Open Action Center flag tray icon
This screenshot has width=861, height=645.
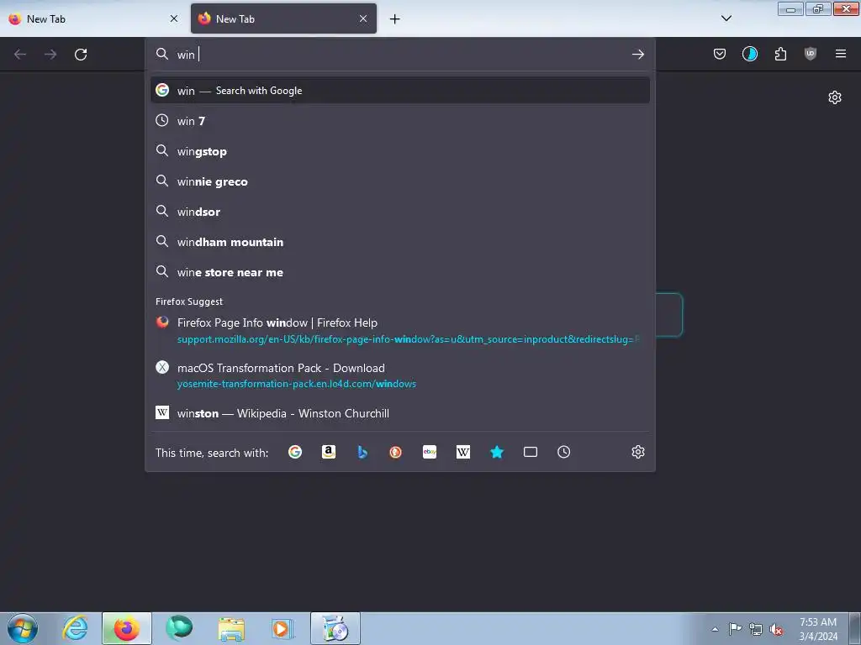[x=735, y=628]
